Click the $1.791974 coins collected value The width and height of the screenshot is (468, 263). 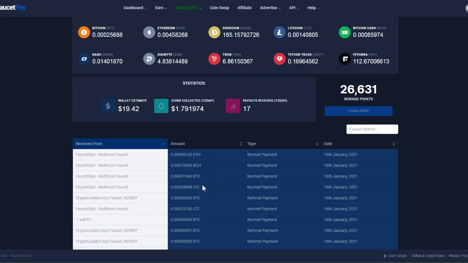pyautogui.click(x=187, y=109)
